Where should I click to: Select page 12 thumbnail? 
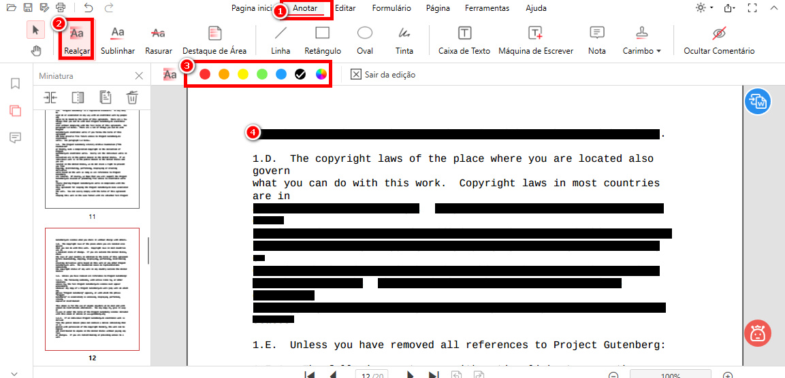click(x=92, y=290)
